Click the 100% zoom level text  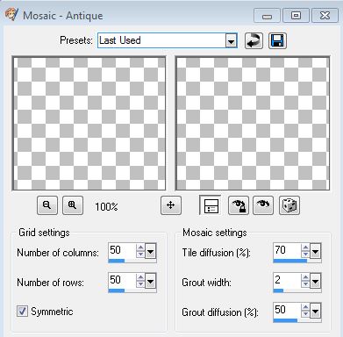pyautogui.click(x=106, y=207)
